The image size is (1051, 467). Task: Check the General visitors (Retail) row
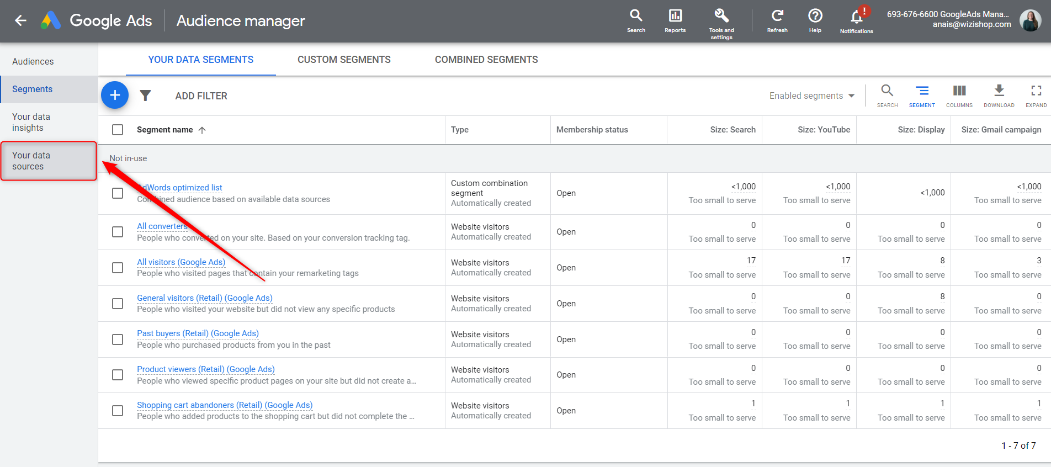tap(118, 304)
